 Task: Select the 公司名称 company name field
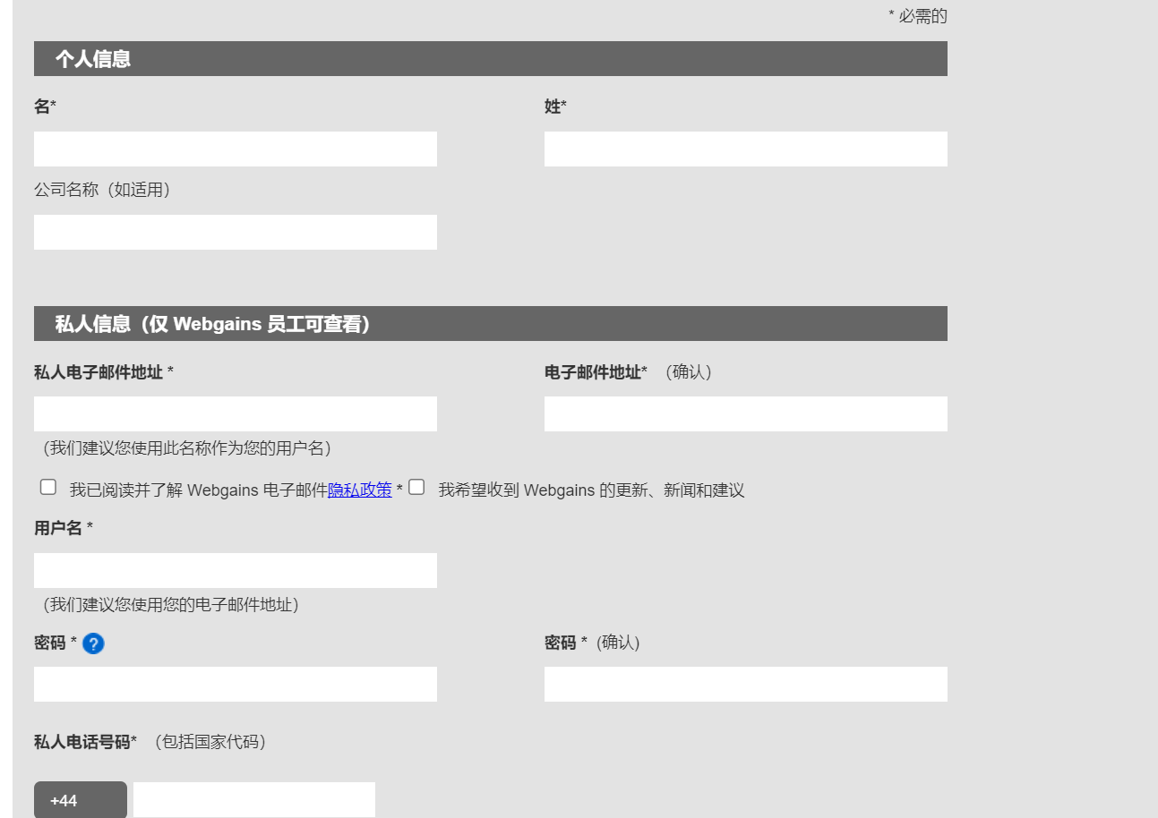[236, 232]
